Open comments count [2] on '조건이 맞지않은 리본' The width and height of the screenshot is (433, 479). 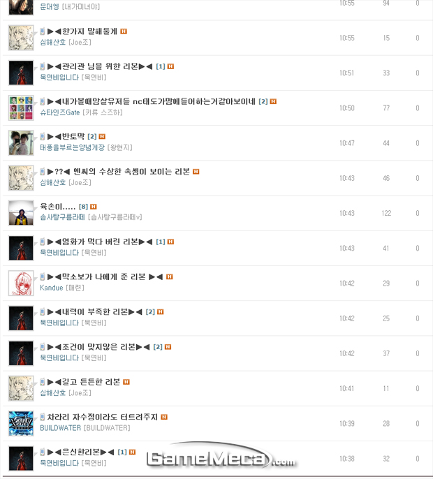[x=158, y=347]
